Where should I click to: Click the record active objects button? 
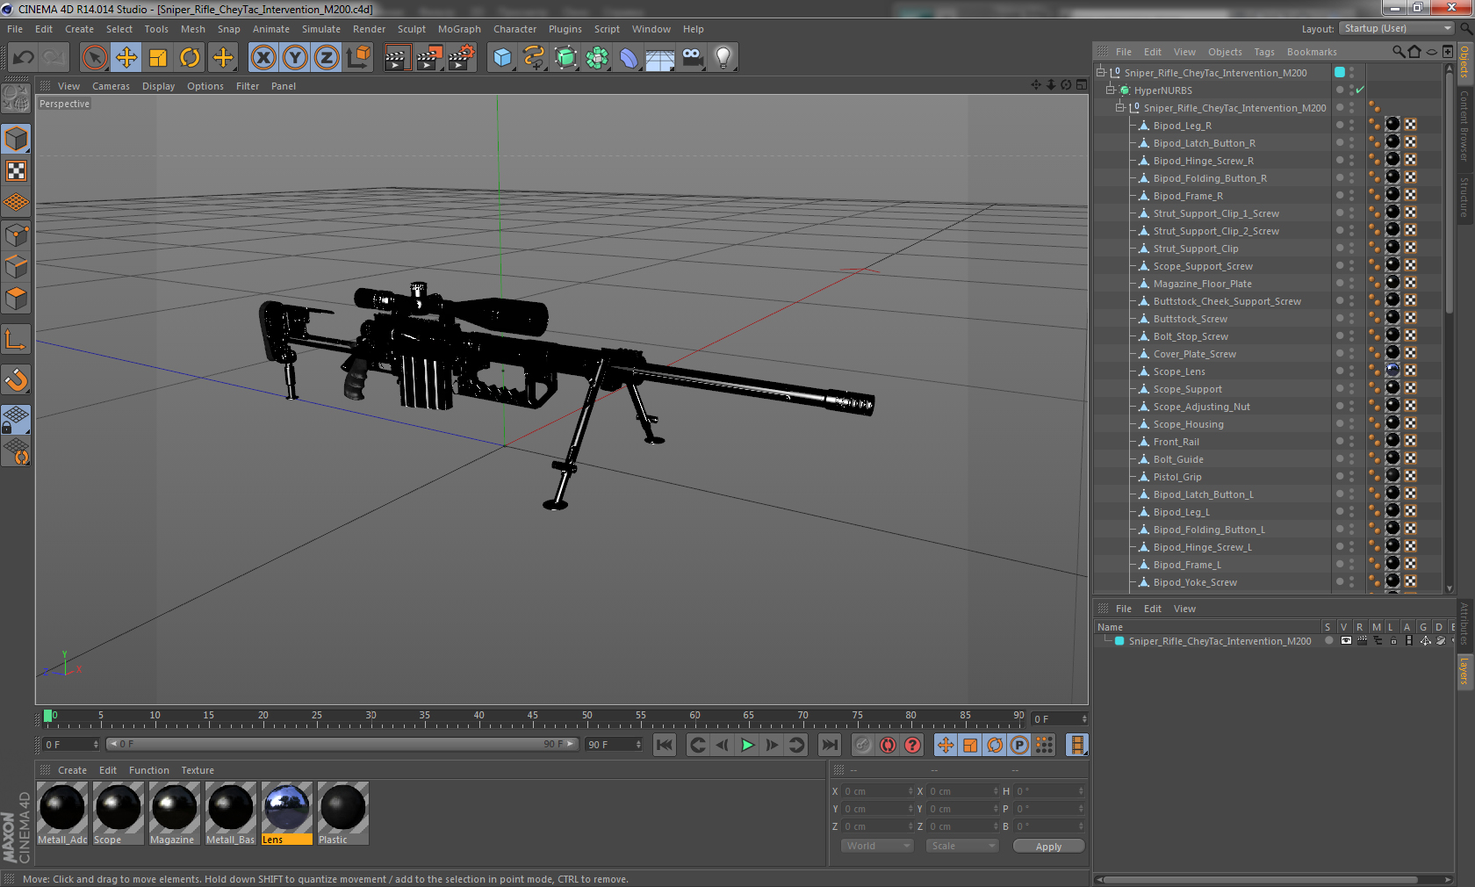click(863, 745)
